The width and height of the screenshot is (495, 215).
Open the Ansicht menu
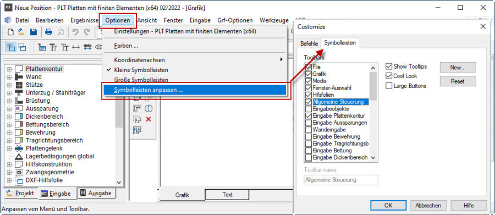coord(147,20)
